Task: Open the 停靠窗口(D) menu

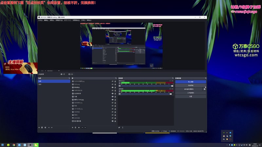Action: [59, 20]
